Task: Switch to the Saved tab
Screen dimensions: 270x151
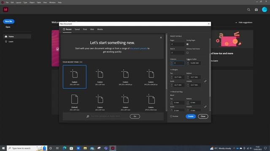Action: pyautogui.click(x=77, y=29)
